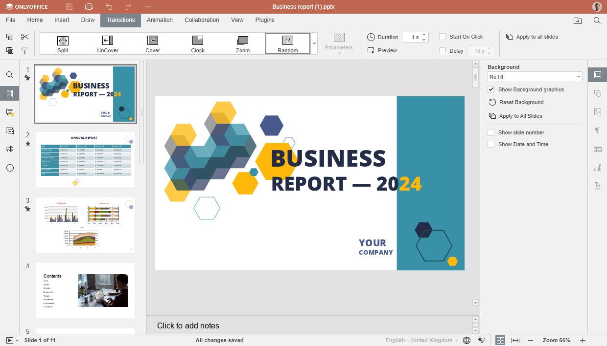Open the Comments panel in sidebar

point(9,112)
